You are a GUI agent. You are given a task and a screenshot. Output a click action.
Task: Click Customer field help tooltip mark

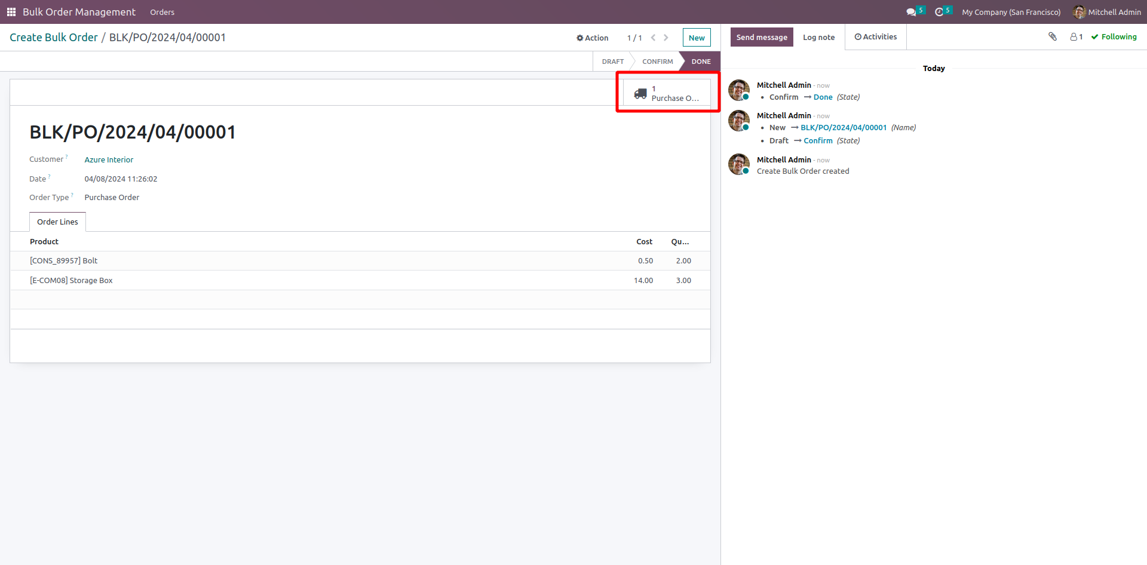(66, 157)
